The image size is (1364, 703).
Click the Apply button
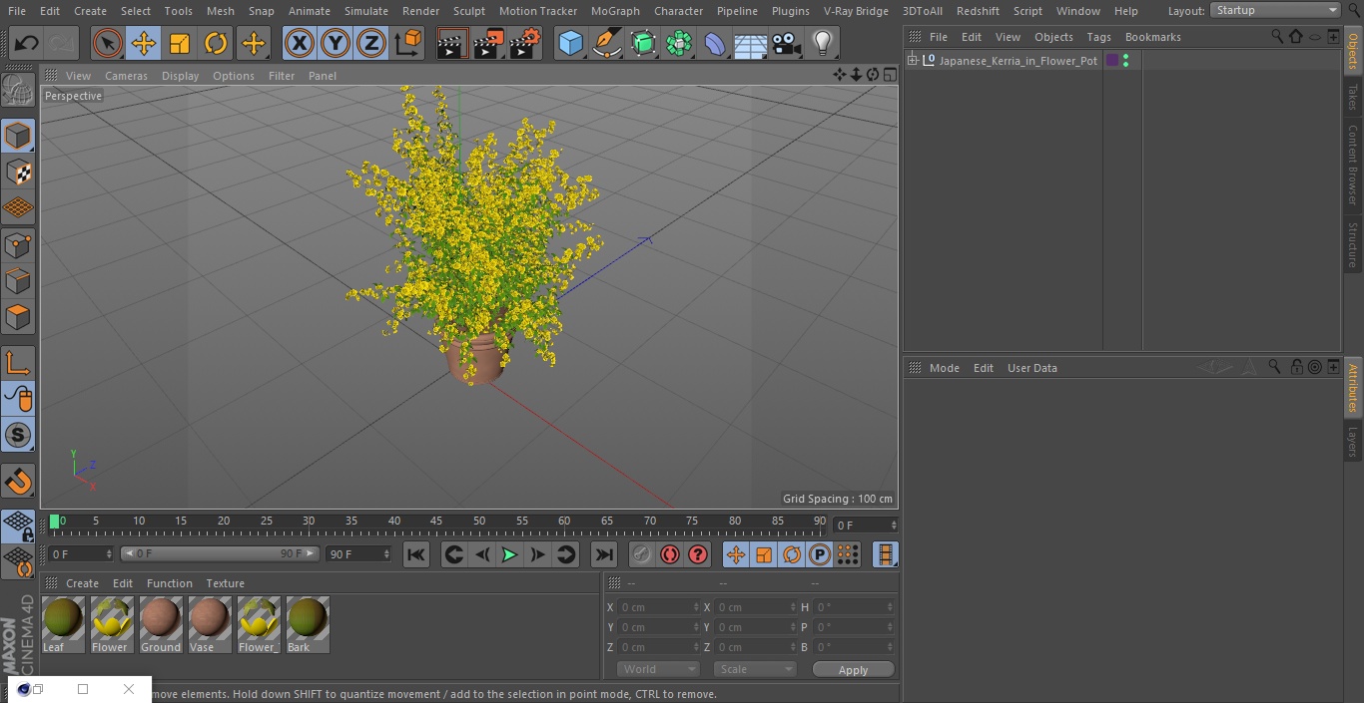[x=853, y=670]
